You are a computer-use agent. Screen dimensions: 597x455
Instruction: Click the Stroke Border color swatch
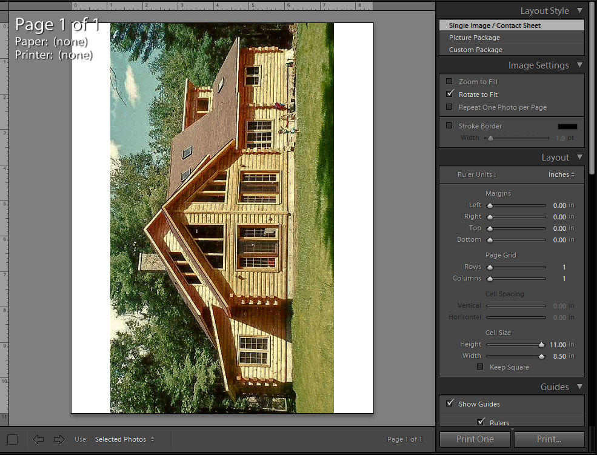point(567,126)
